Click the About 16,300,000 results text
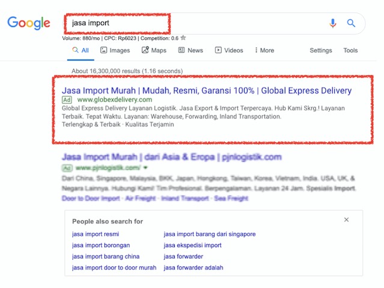Image resolution: width=384 pixels, height=288 pixels. [127, 71]
